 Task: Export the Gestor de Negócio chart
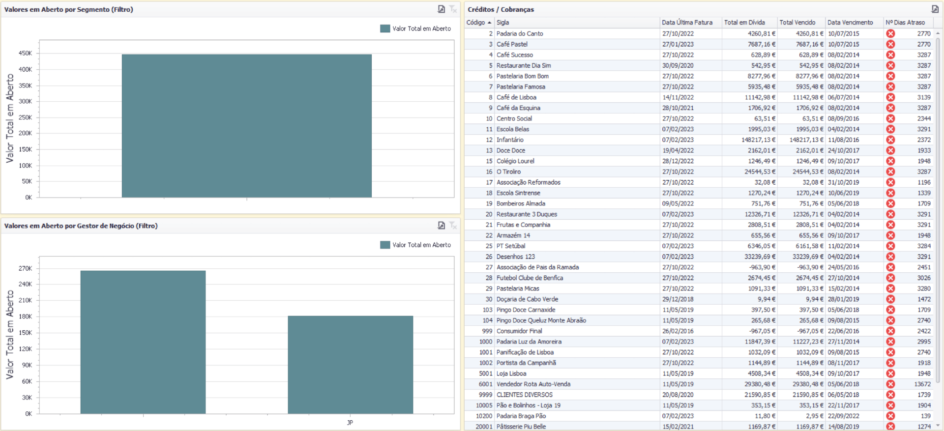click(x=441, y=225)
